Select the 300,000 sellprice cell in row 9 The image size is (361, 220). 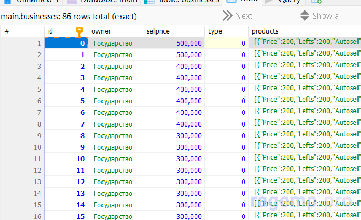(174, 135)
